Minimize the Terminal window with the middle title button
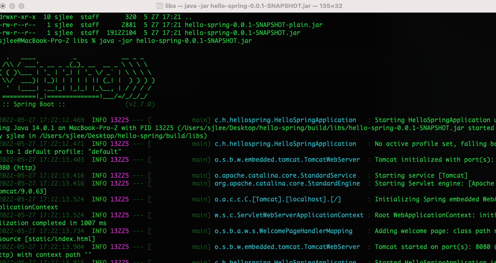 12,6
